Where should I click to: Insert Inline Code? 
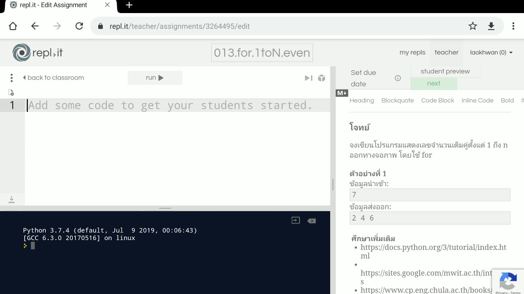pos(477,100)
